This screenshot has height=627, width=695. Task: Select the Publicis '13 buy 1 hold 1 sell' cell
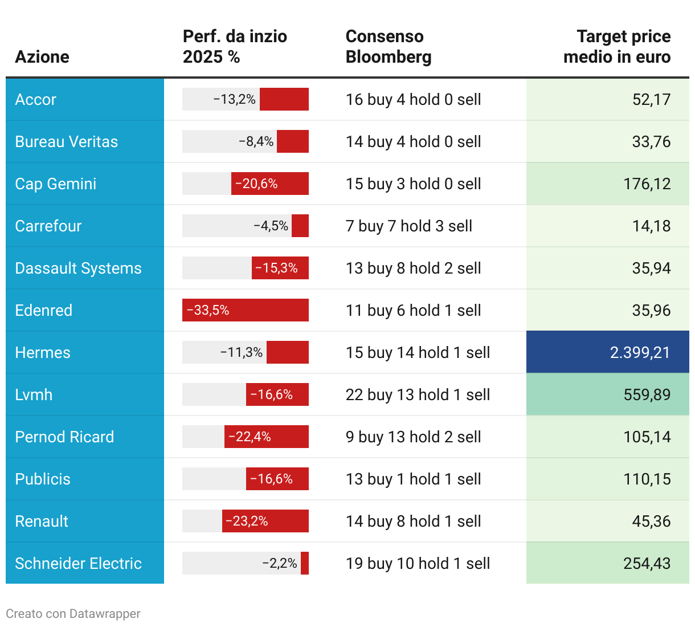(x=413, y=479)
